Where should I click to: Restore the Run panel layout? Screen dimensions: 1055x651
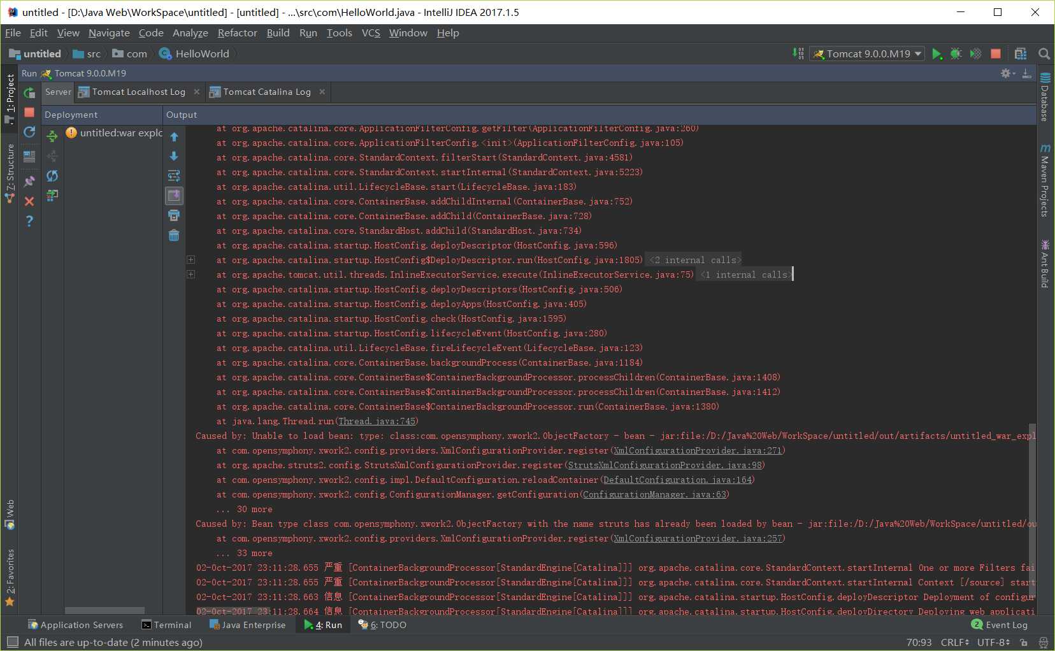pos(29,156)
